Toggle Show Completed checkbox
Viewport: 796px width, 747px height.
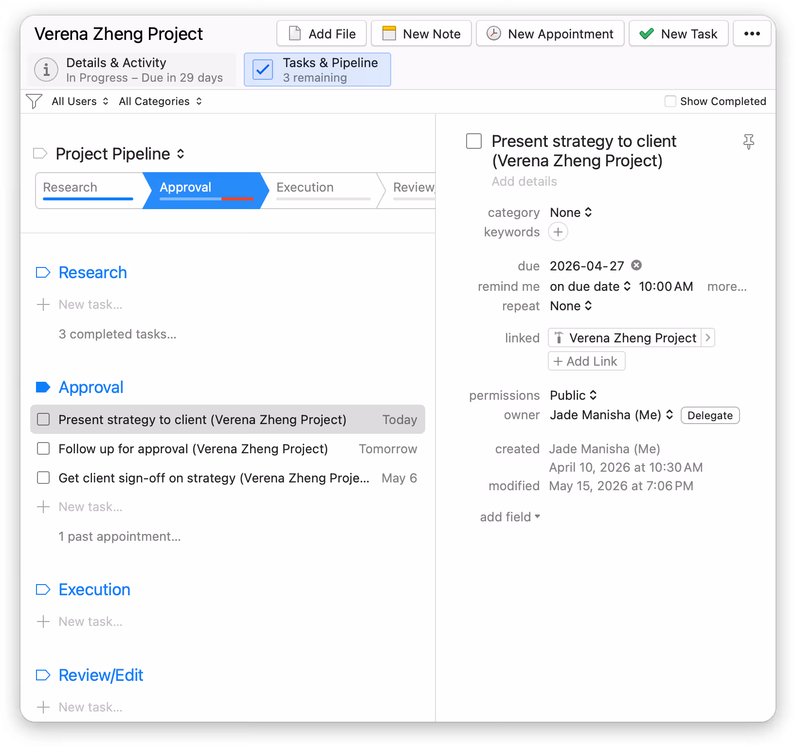[670, 101]
